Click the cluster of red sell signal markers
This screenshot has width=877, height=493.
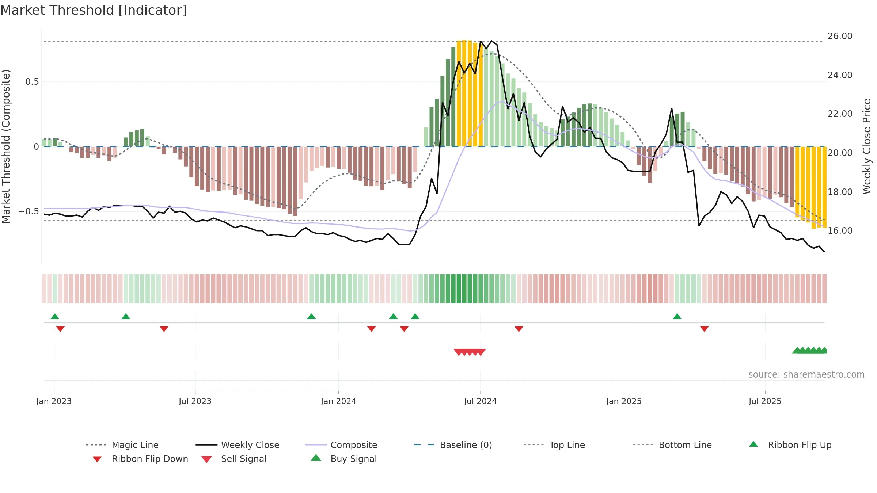470,352
